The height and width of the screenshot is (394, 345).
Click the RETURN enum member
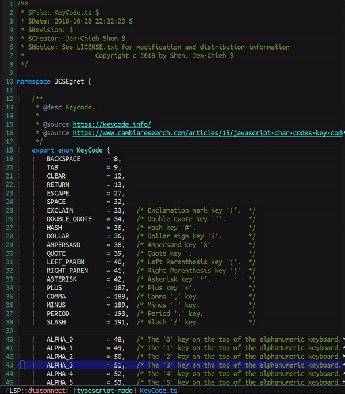point(58,185)
